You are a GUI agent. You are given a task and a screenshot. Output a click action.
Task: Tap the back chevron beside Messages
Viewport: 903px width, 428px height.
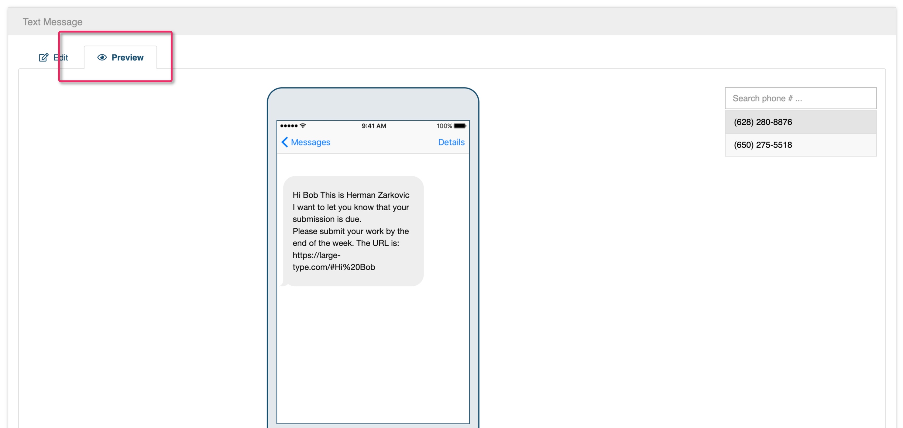point(285,142)
